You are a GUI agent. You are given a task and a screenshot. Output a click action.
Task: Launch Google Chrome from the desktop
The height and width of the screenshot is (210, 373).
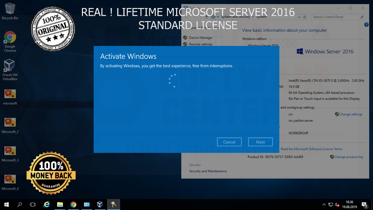[x=10, y=42]
